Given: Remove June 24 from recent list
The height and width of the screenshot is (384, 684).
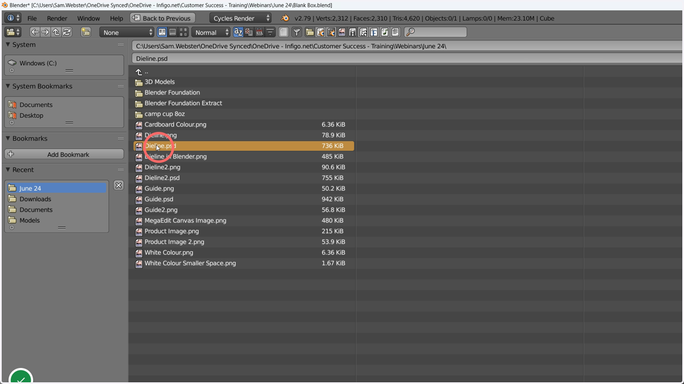Looking at the screenshot, I should click(119, 185).
